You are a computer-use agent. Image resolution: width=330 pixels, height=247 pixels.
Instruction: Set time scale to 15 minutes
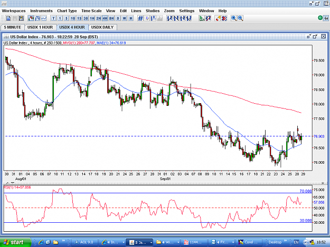point(79,18)
